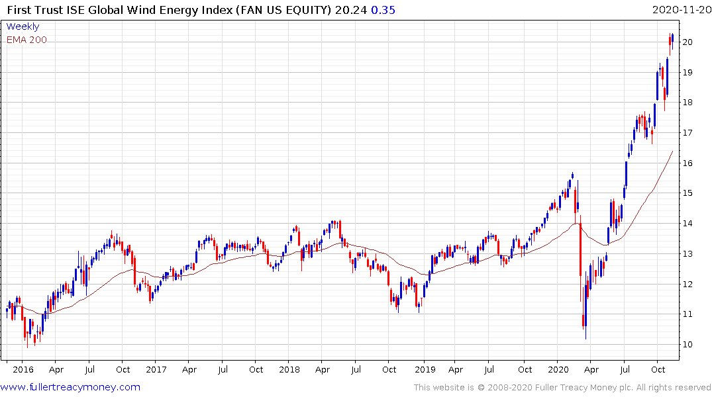This screenshot has height=397, width=712.
Task: Select the 'Weekly' interval label
Action: click(x=23, y=26)
